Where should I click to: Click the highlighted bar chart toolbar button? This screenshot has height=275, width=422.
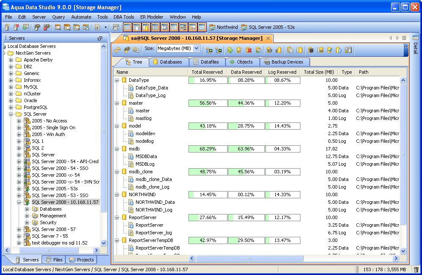tap(192, 27)
